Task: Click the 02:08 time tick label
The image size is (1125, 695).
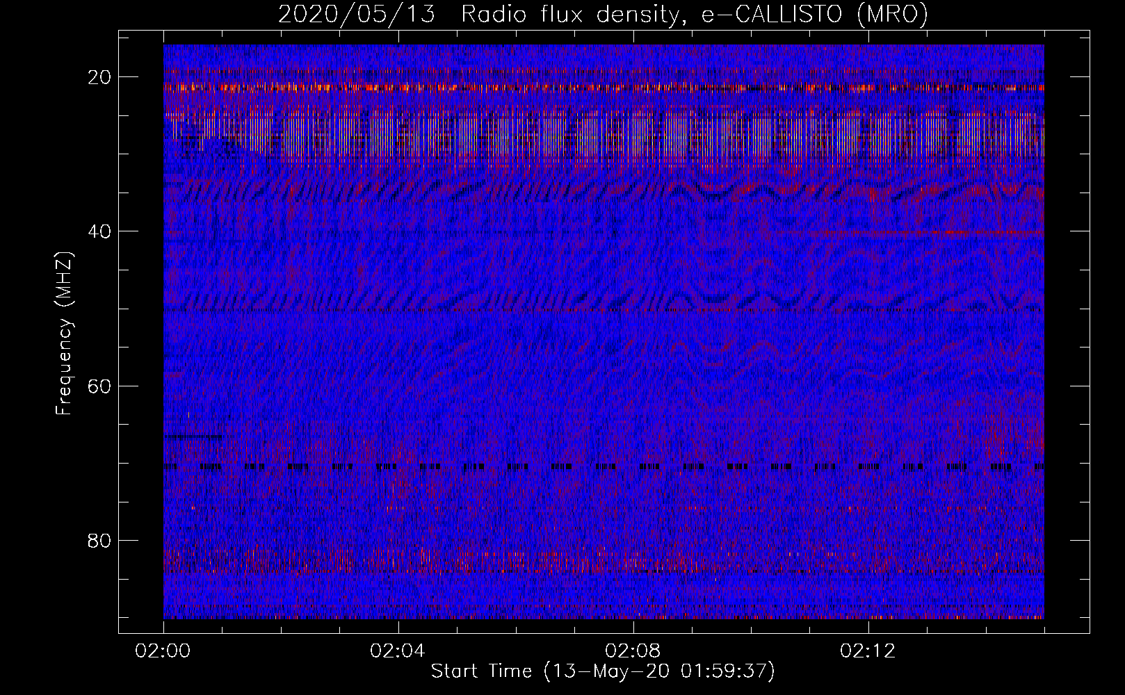Action: pyautogui.click(x=633, y=651)
